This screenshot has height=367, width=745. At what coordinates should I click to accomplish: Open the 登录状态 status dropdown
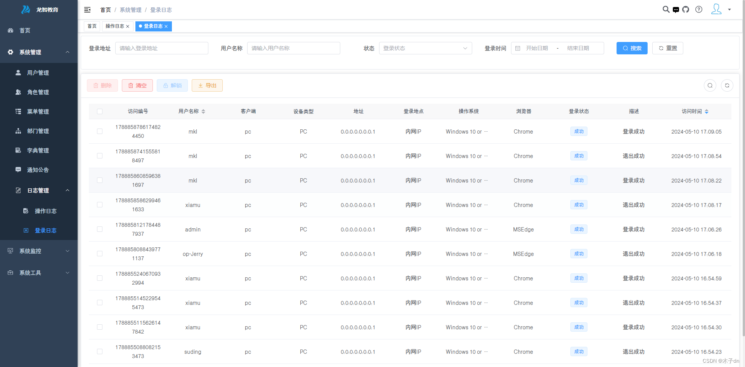[x=425, y=48]
